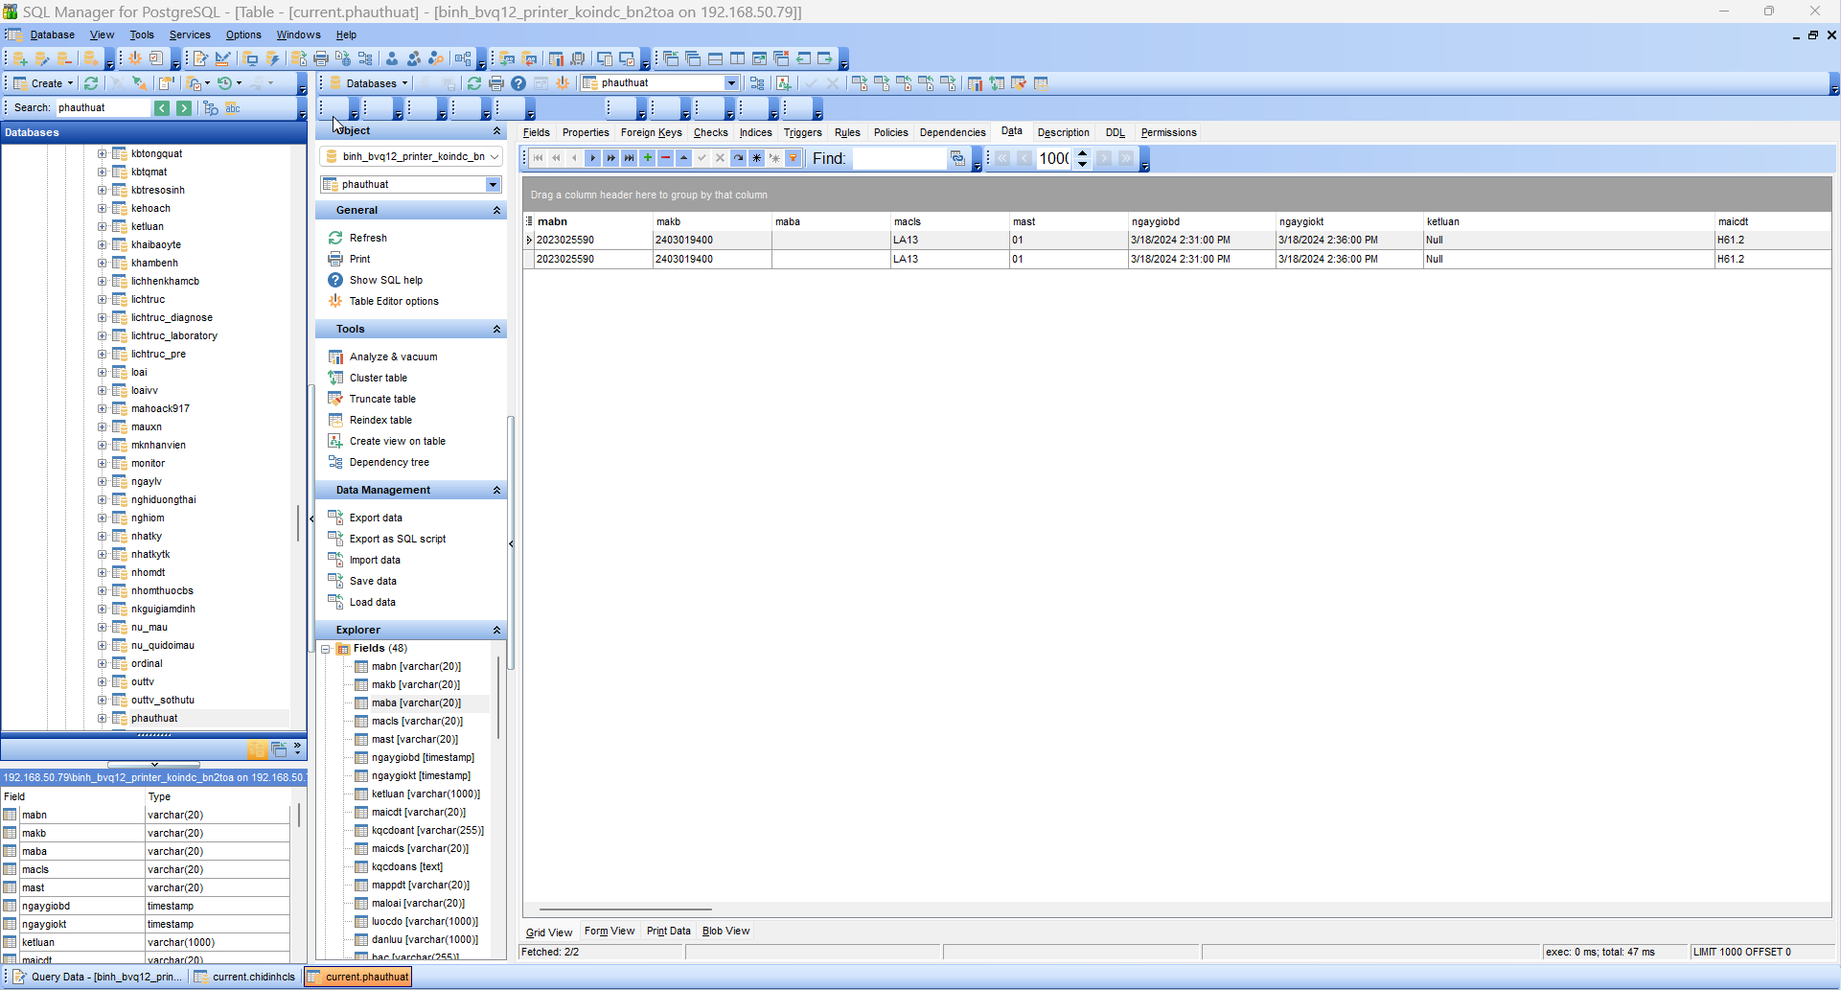Open the Databases dropdown in the editor toolbar
Image resolution: width=1841 pixels, height=990 pixels.
pos(369,83)
